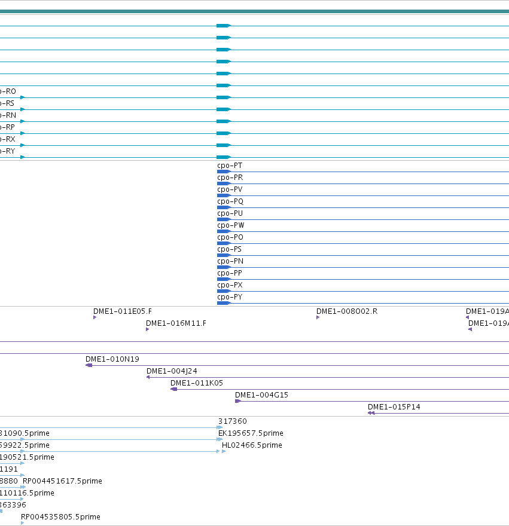Click the transcript label ending in -RO
The width and height of the screenshot is (509, 526).
click(x=8, y=91)
